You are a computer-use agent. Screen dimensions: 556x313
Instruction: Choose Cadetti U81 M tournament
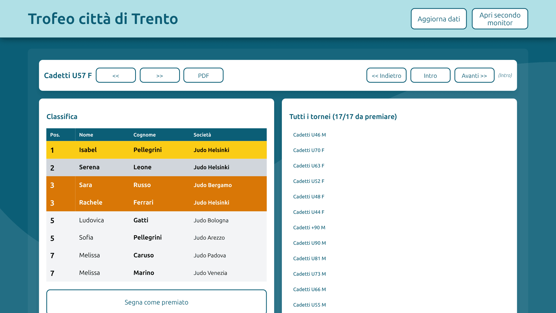coord(309,258)
